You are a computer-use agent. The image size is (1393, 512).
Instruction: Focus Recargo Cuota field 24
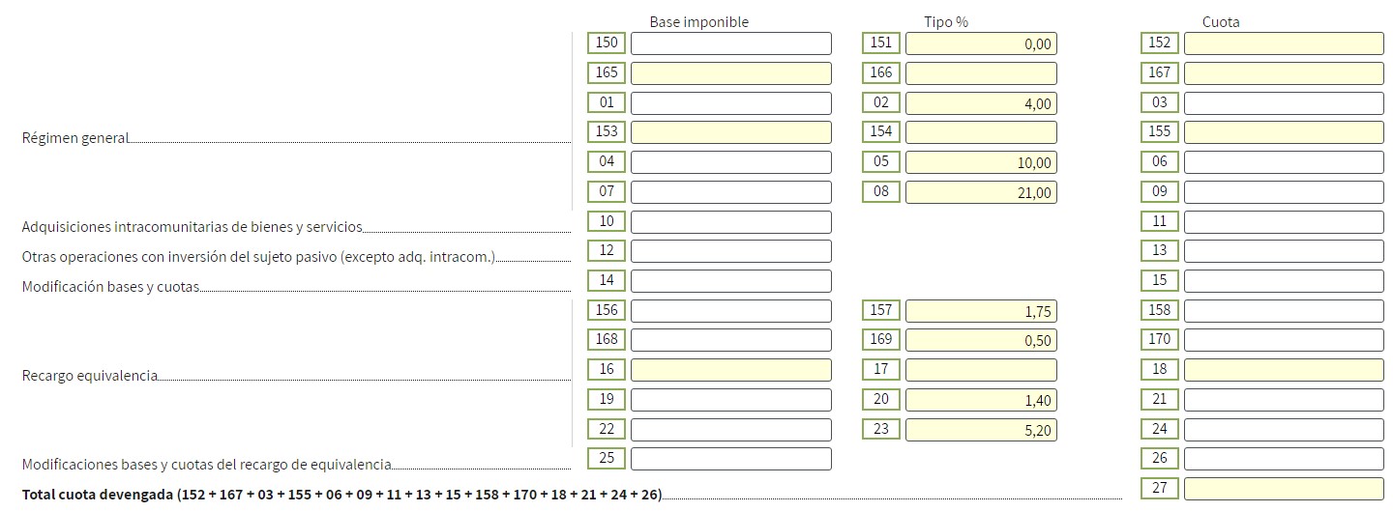pos(1284,430)
